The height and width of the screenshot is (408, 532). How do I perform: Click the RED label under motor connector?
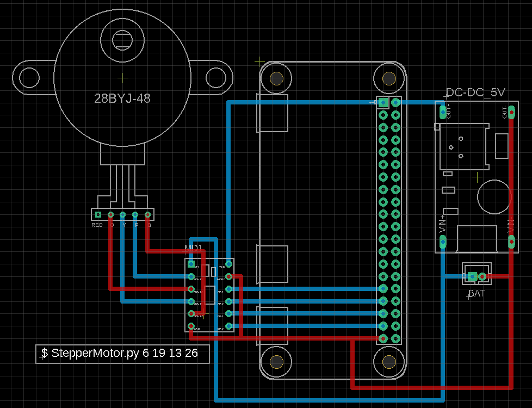pos(97,225)
